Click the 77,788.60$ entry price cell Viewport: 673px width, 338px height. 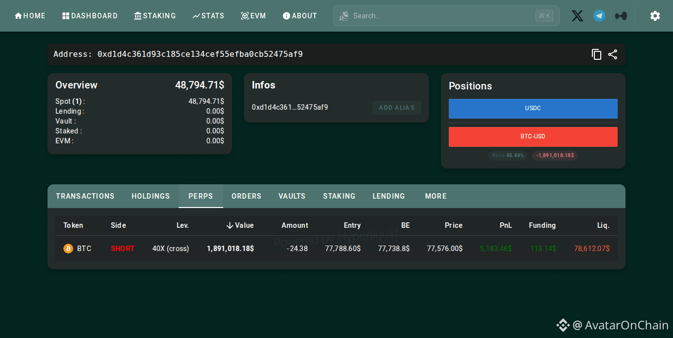[343, 249]
